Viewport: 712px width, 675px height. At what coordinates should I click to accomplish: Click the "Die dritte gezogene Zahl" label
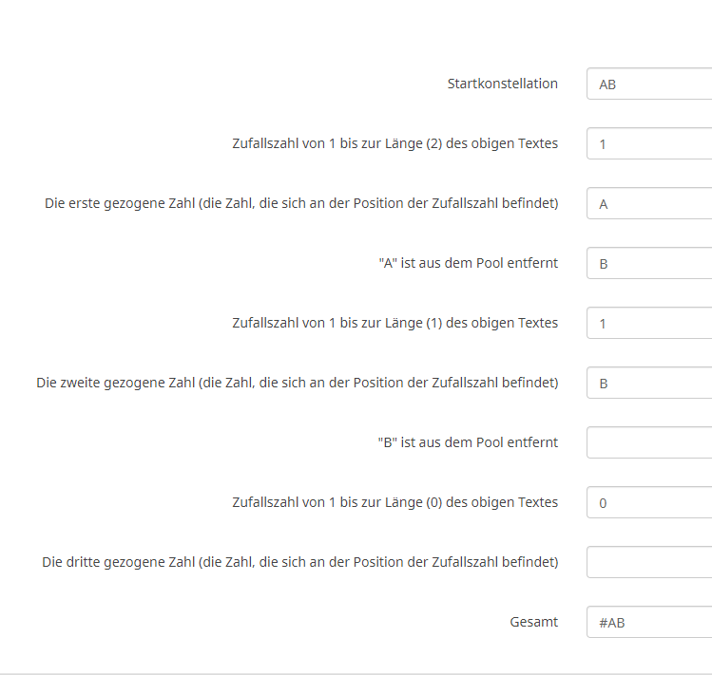(x=299, y=562)
